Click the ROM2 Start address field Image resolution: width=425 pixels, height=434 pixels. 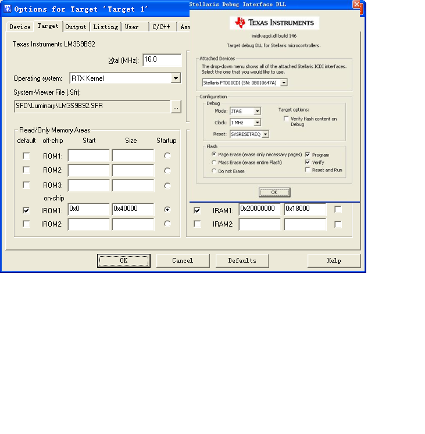point(89,170)
